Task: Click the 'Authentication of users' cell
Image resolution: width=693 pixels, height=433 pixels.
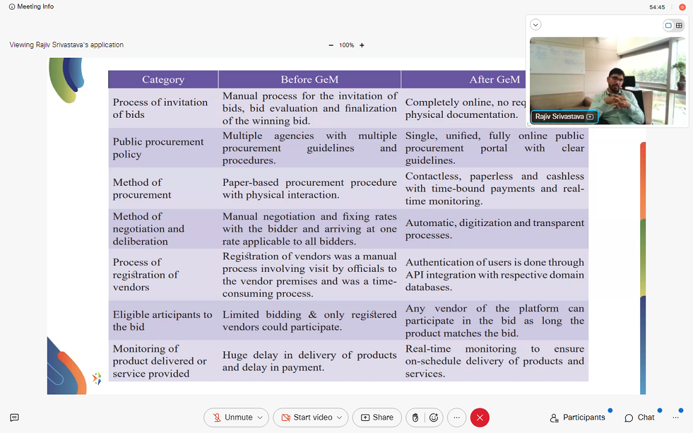Action: (x=494, y=275)
